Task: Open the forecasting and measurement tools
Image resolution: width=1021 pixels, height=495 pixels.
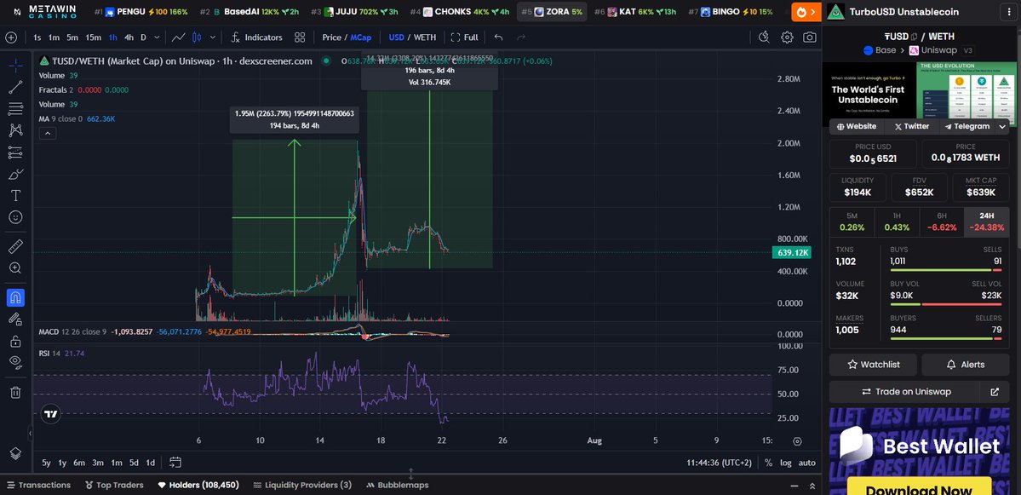Action: (15, 153)
